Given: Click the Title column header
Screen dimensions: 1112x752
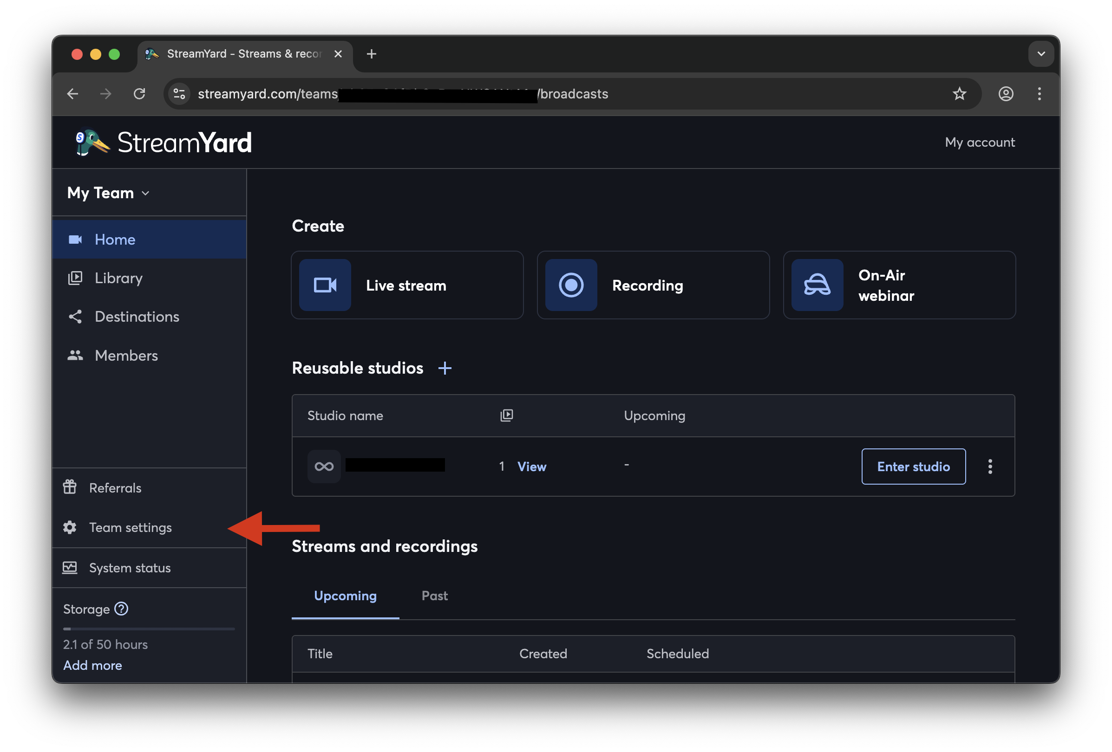Looking at the screenshot, I should click(320, 654).
